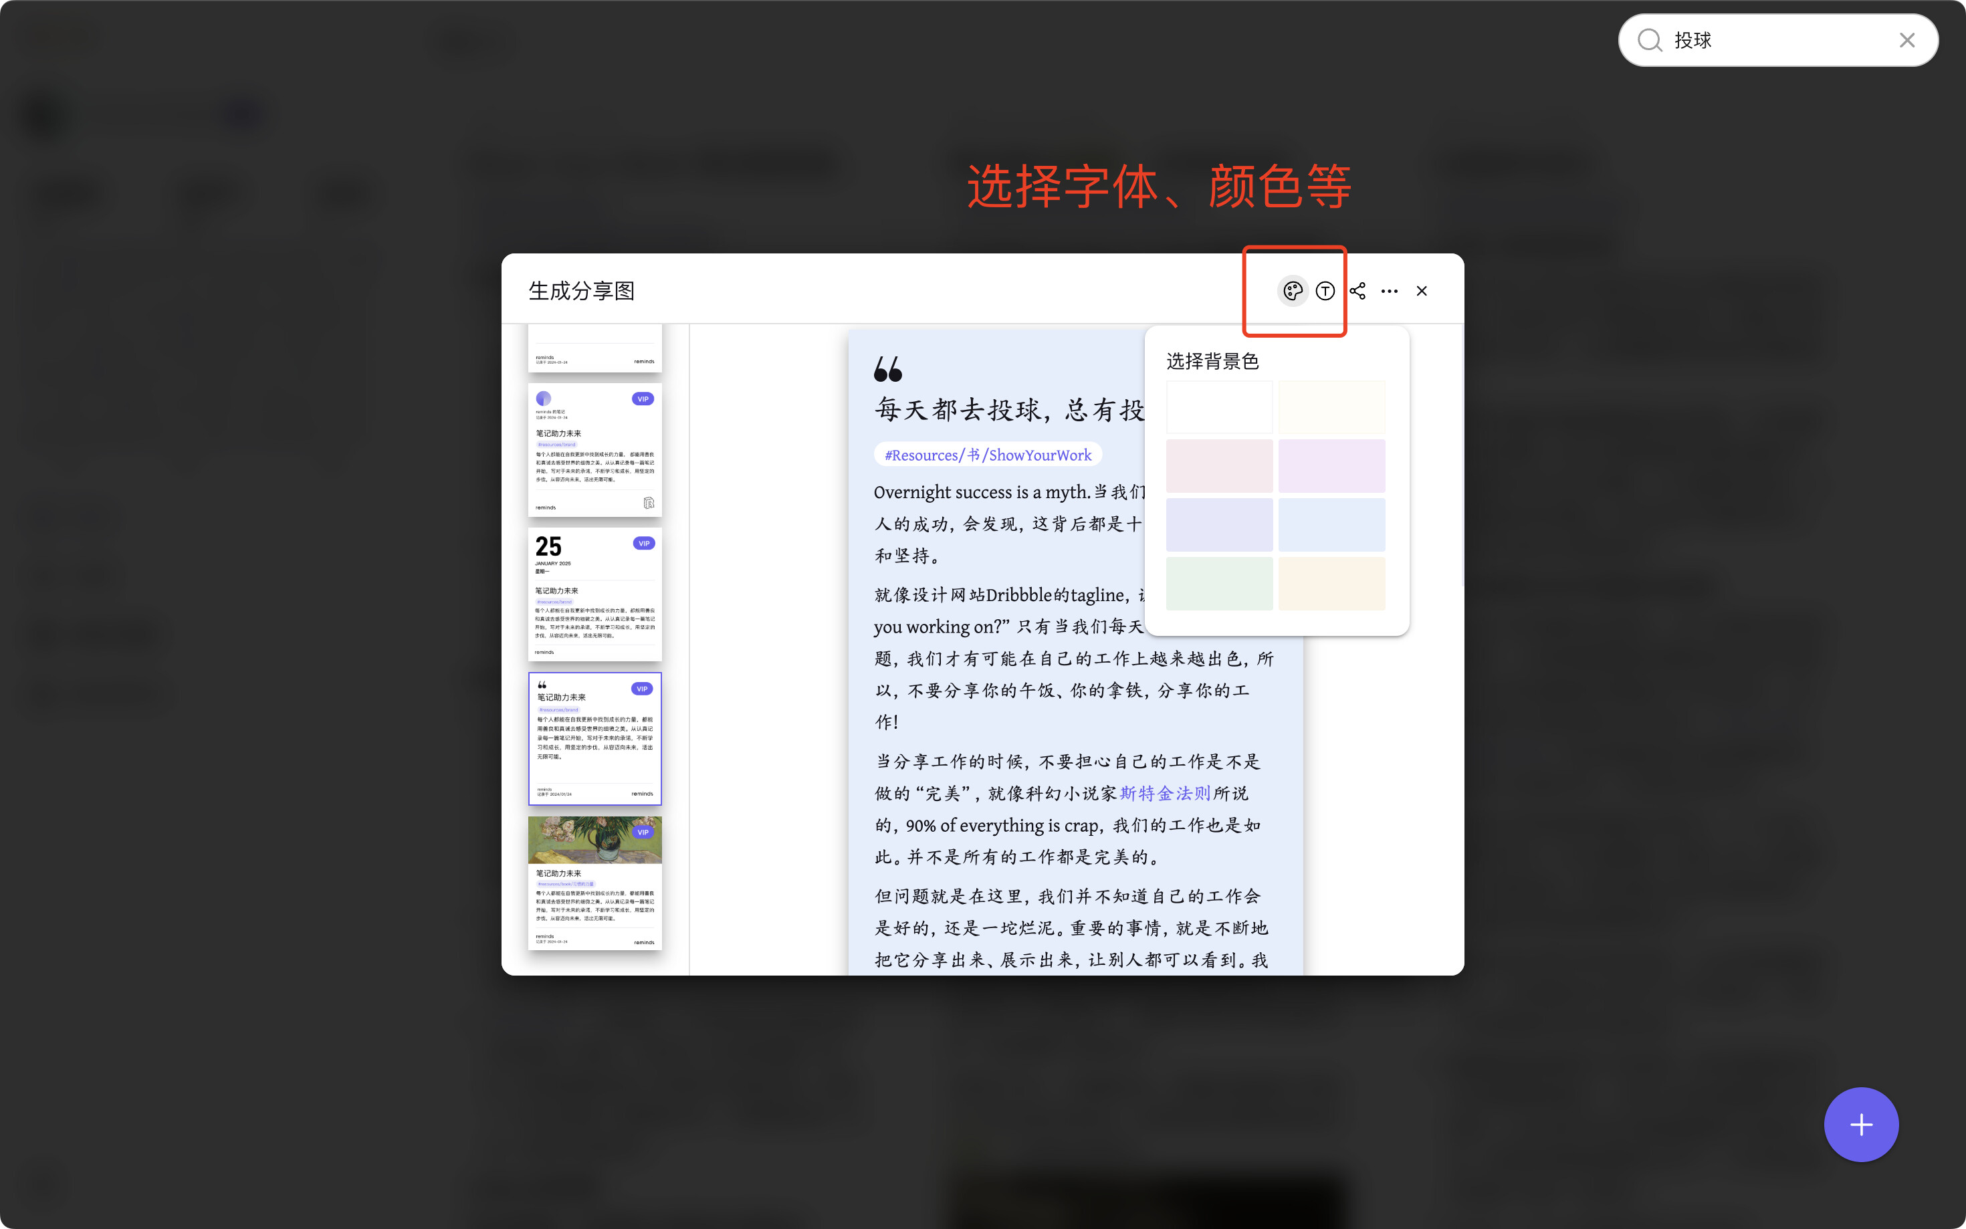1966x1229 pixels.
Task: Open the font type T icon
Action: pos(1325,291)
